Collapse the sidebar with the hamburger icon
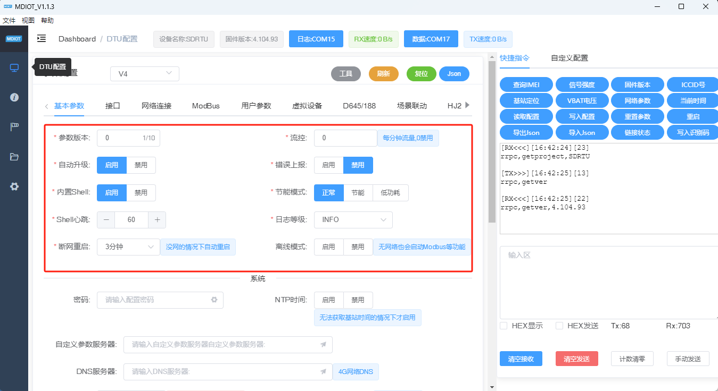 click(41, 39)
